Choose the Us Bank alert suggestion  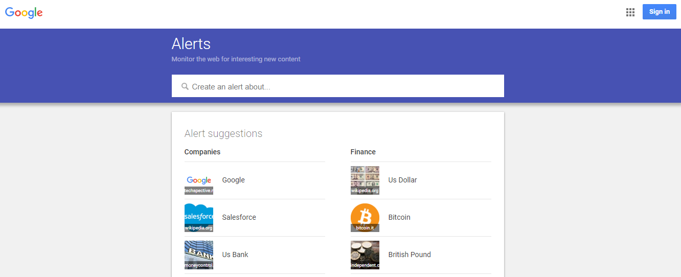click(235, 255)
